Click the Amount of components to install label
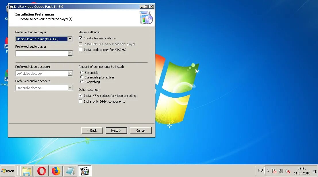This screenshot has width=318, height=177. pyautogui.click(x=101, y=67)
